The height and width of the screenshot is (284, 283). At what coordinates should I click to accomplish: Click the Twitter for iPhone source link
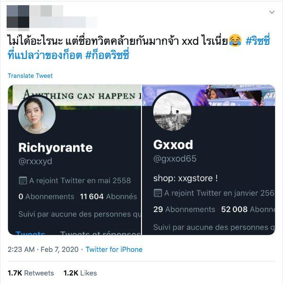point(114,250)
